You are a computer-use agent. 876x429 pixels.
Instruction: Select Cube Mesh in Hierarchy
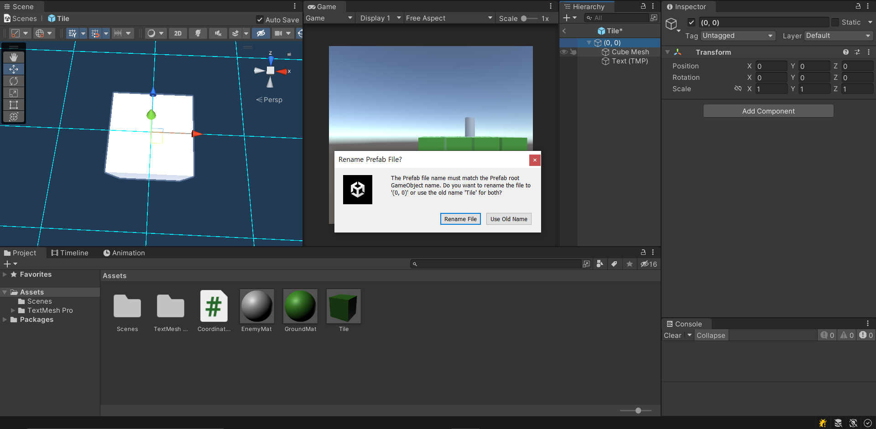coord(630,52)
